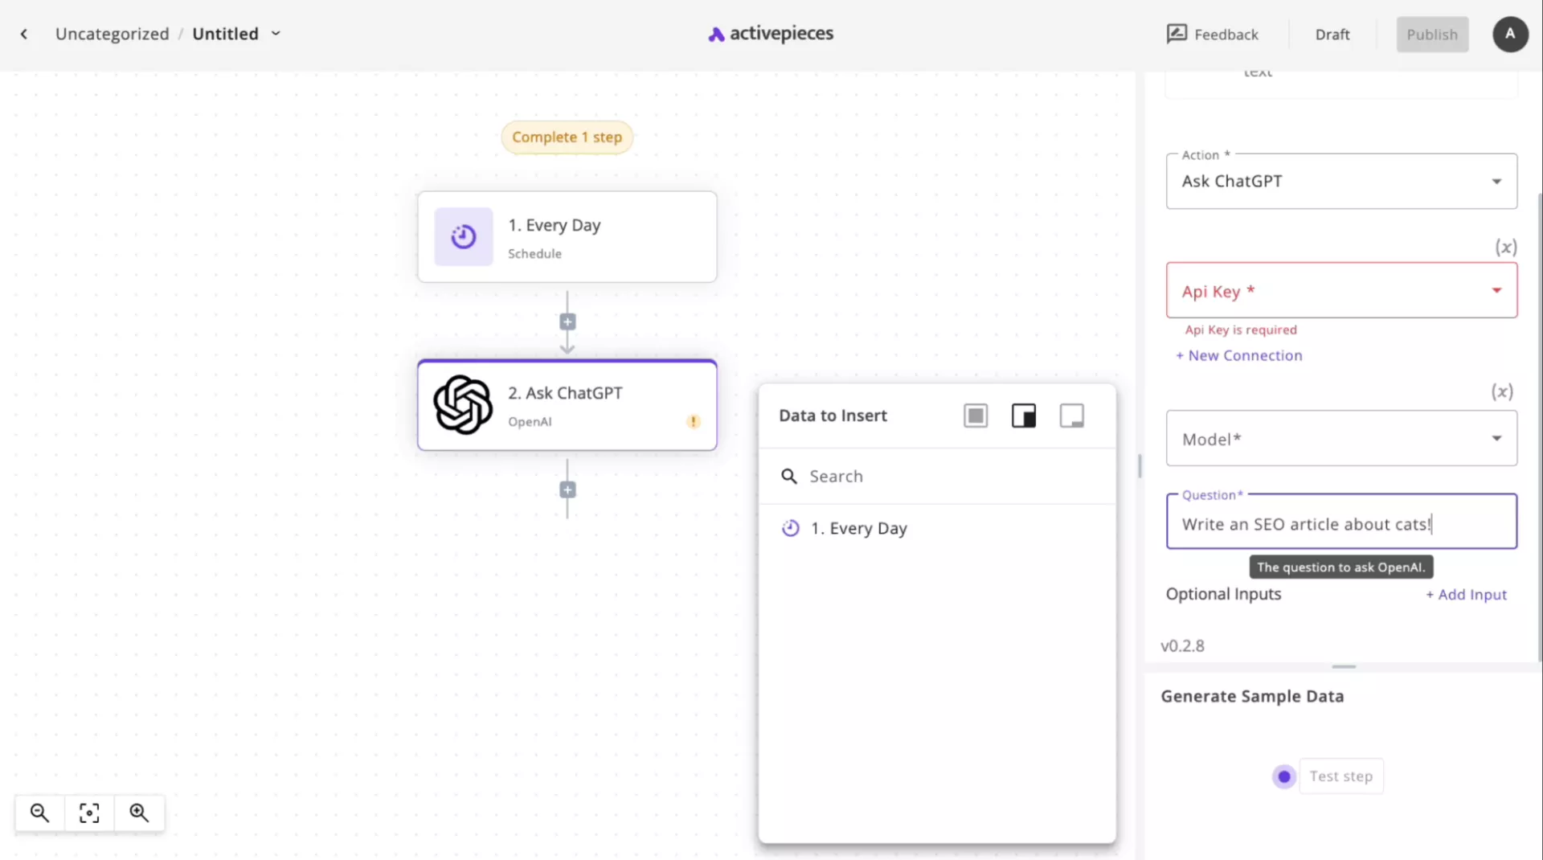This screenshot has width=1543, height=860.
Task: Open user avatar account menu
Action: 1509,35
